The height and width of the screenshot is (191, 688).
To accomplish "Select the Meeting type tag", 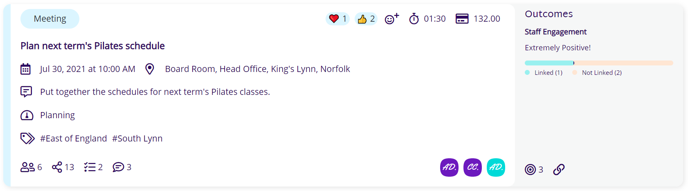I will click(50, 19).
